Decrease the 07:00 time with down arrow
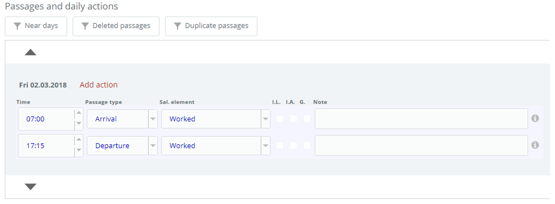Image resolution: width=555 pixels, height=204 pixels. click(x=78, y=124)
